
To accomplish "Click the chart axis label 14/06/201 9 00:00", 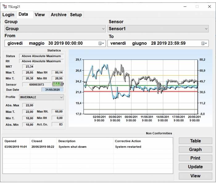I will point(163,119).
